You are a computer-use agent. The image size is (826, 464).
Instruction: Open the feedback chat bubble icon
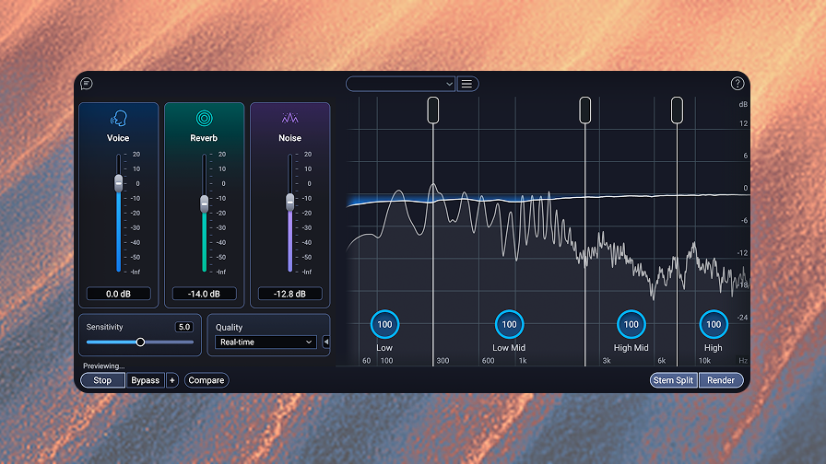[87, 84]
